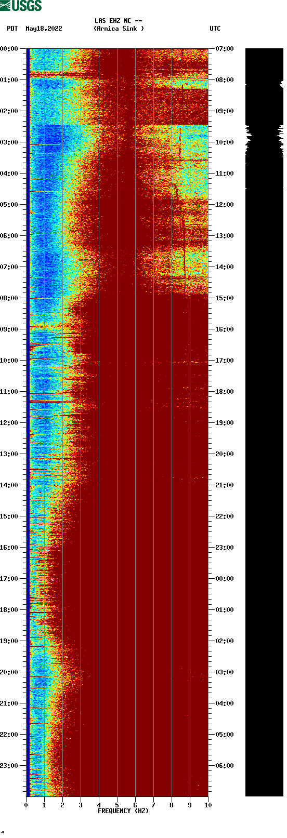Click the 10 Hz frequency tick label

coord(208,805)
